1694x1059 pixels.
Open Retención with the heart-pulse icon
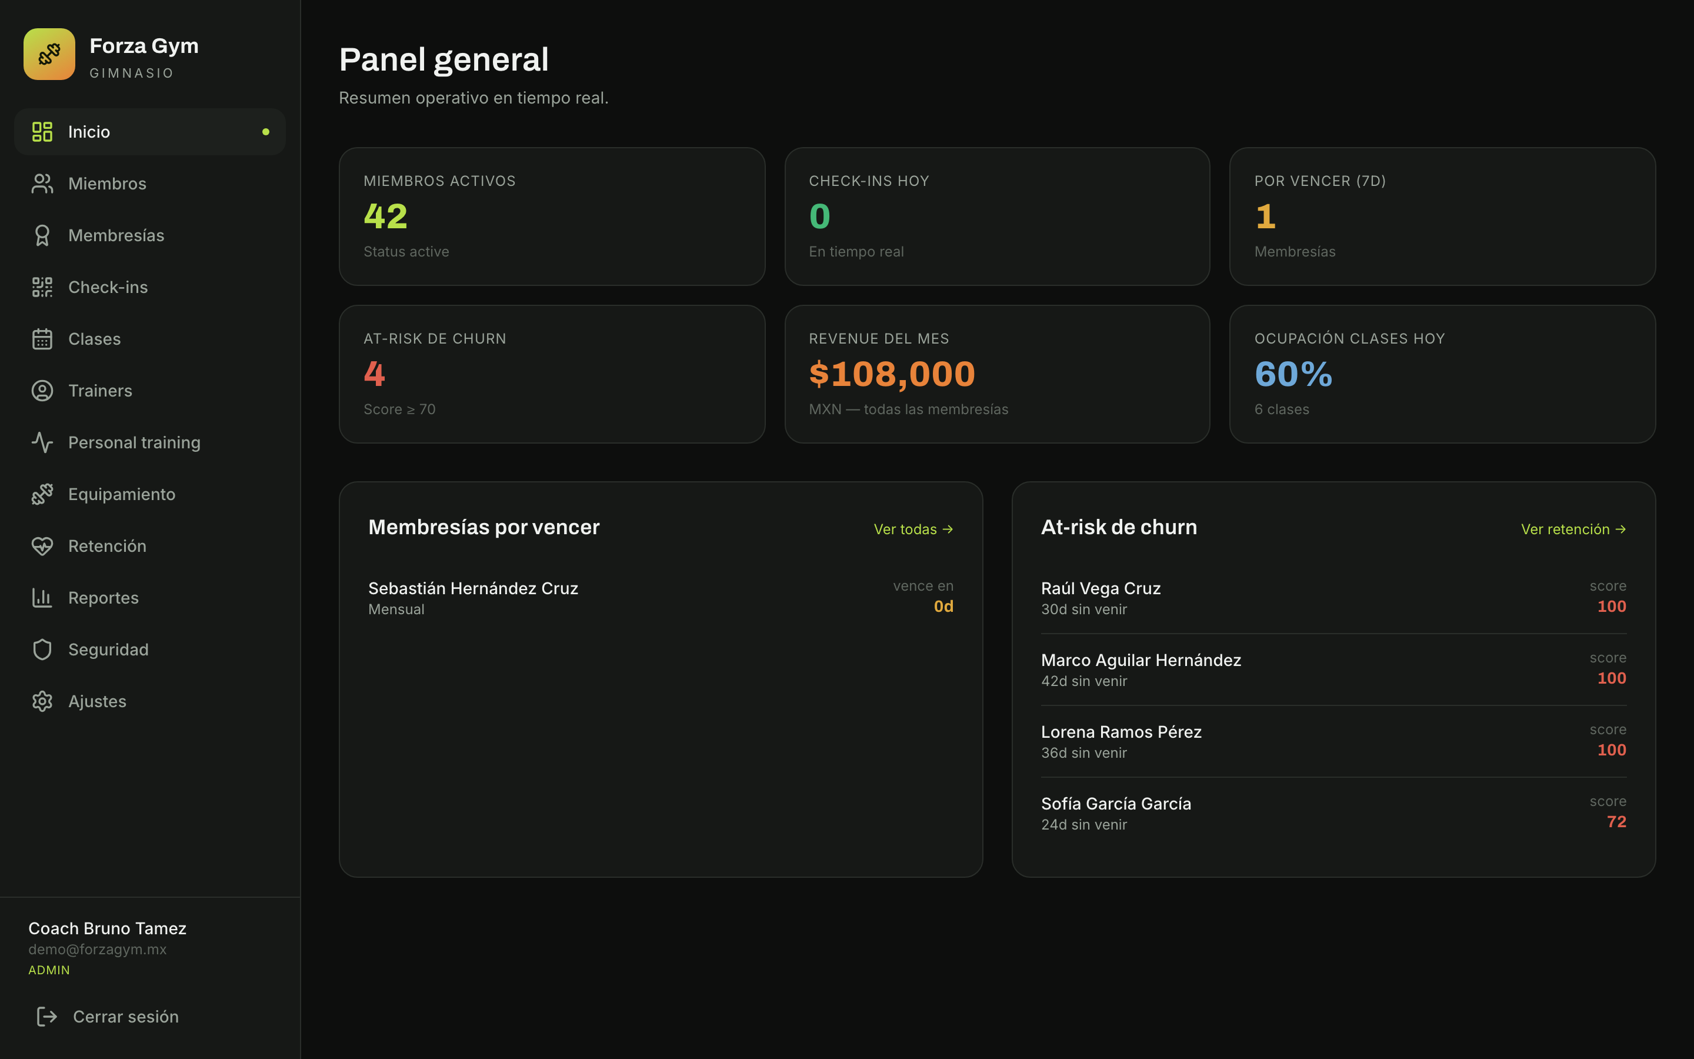point(42,547)
